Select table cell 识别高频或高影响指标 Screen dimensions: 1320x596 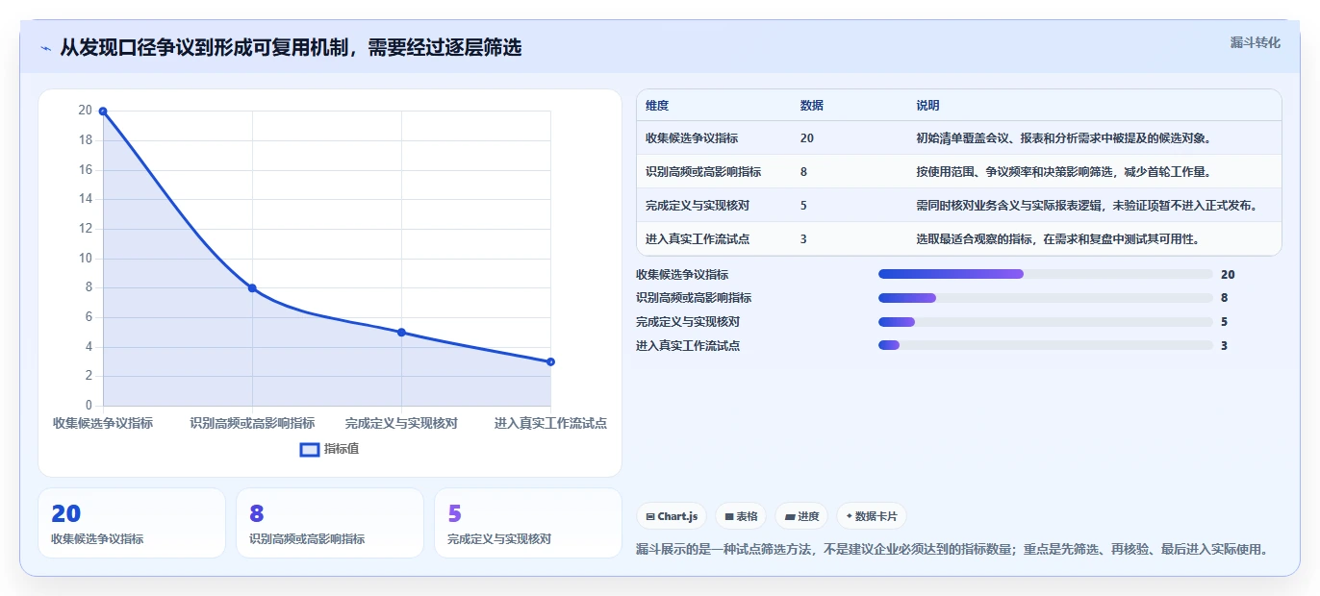[703, 172]
